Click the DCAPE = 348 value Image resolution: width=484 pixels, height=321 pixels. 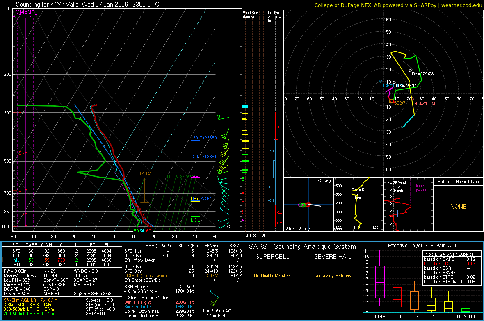click(x=17, y=289)
